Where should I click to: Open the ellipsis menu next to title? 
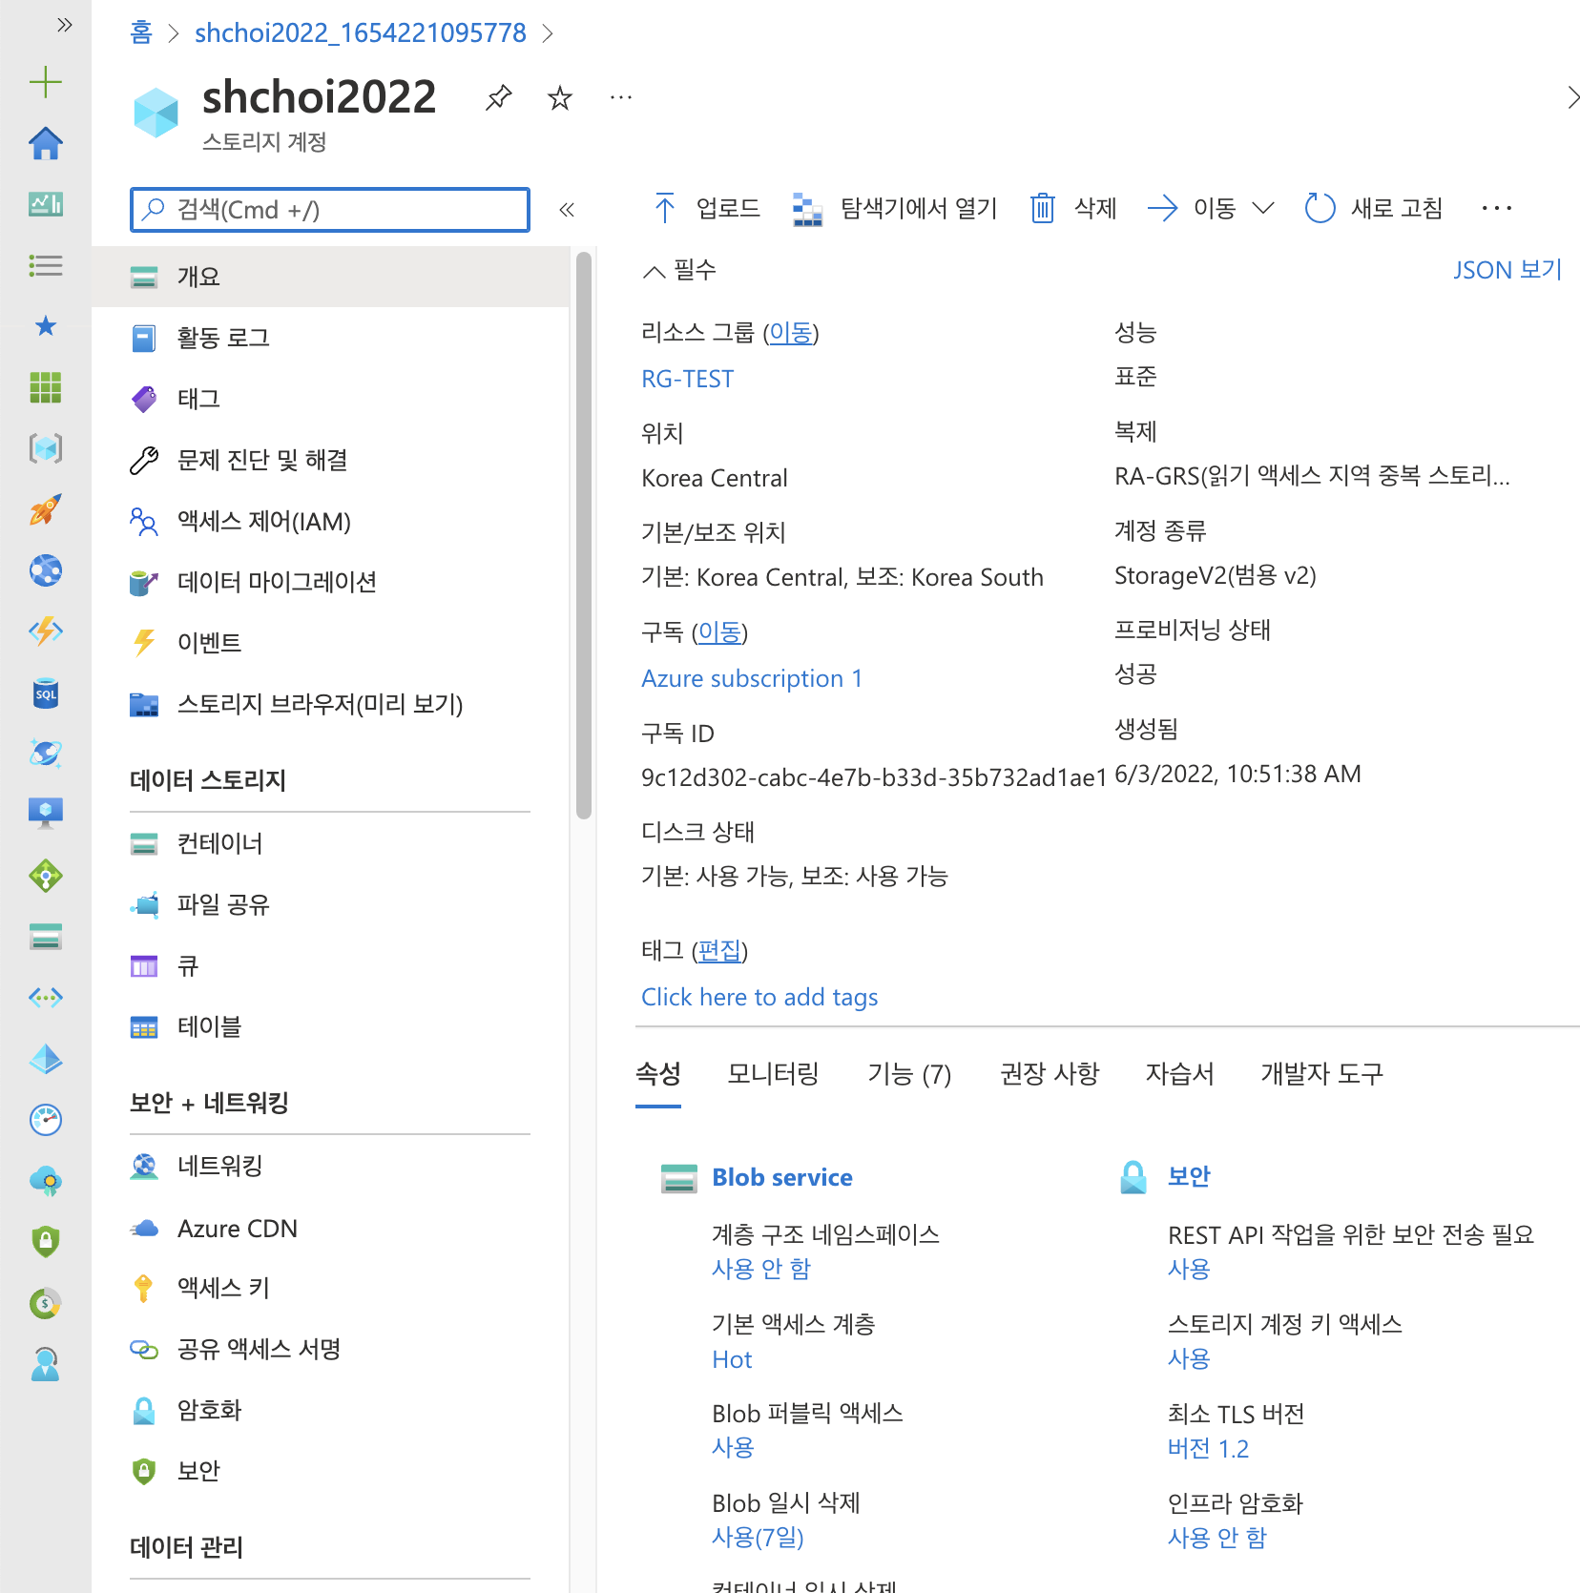click(x=621, y=97)
